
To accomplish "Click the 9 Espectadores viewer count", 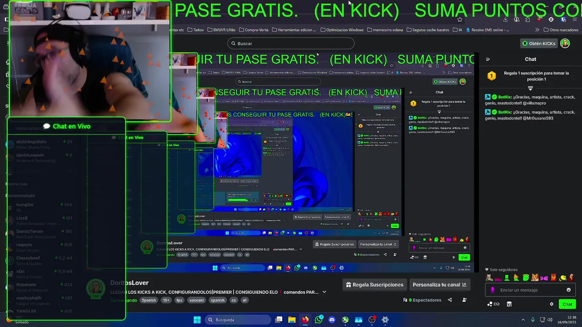I will (422, 300).
